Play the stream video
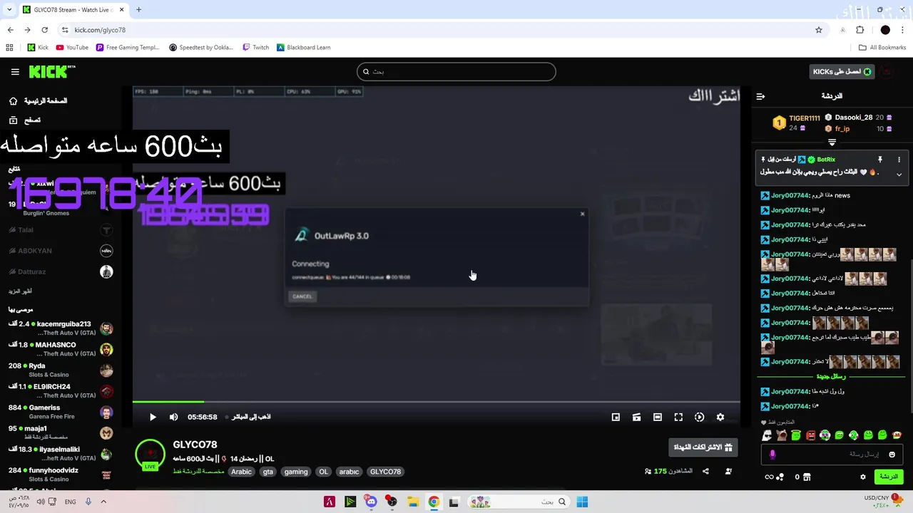 pyautogui.click(x=153, y=417)
